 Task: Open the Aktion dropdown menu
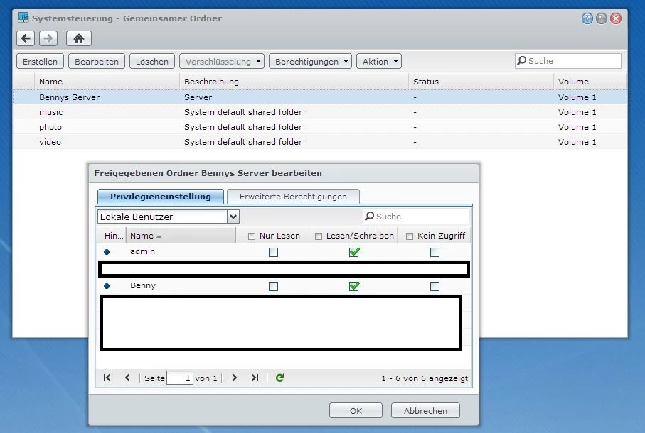click(x=379, y=62)
